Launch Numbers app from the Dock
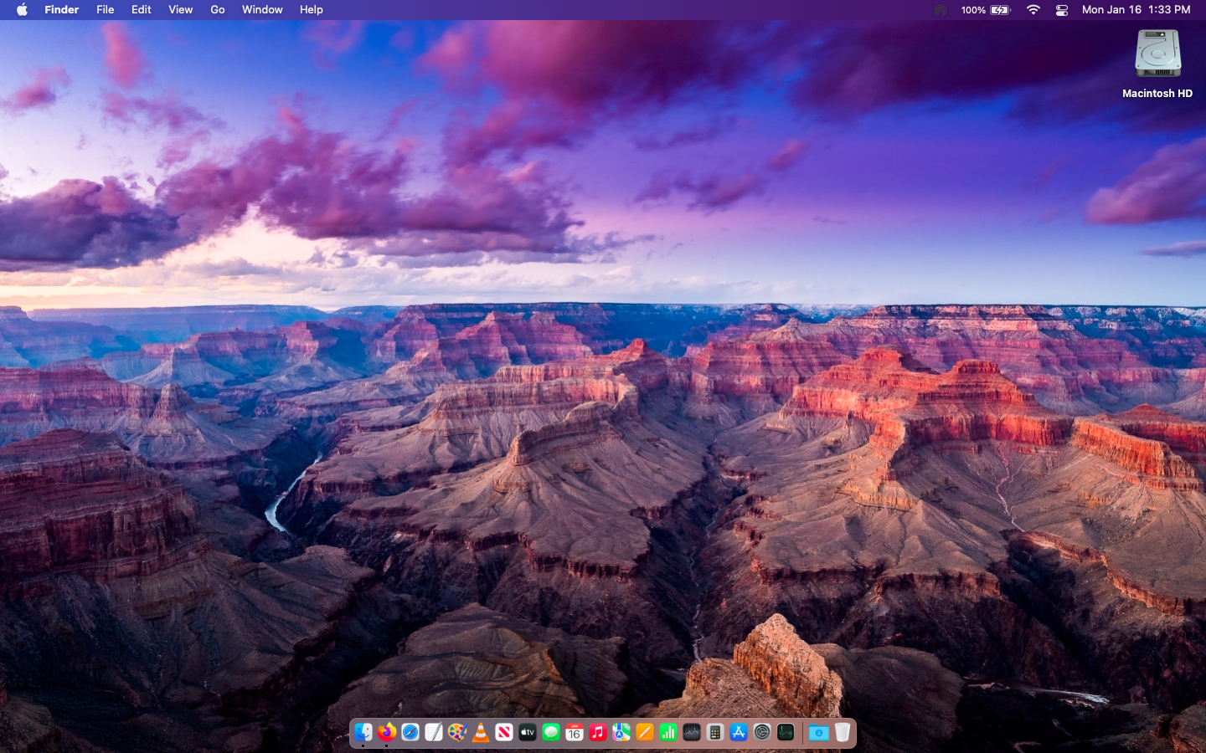 click(667, 732)
